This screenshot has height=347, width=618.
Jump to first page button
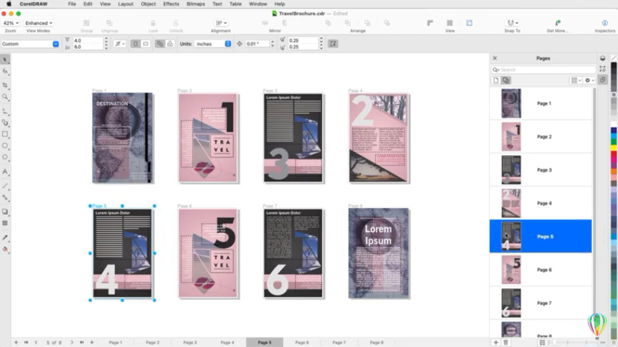coord(26,342)
